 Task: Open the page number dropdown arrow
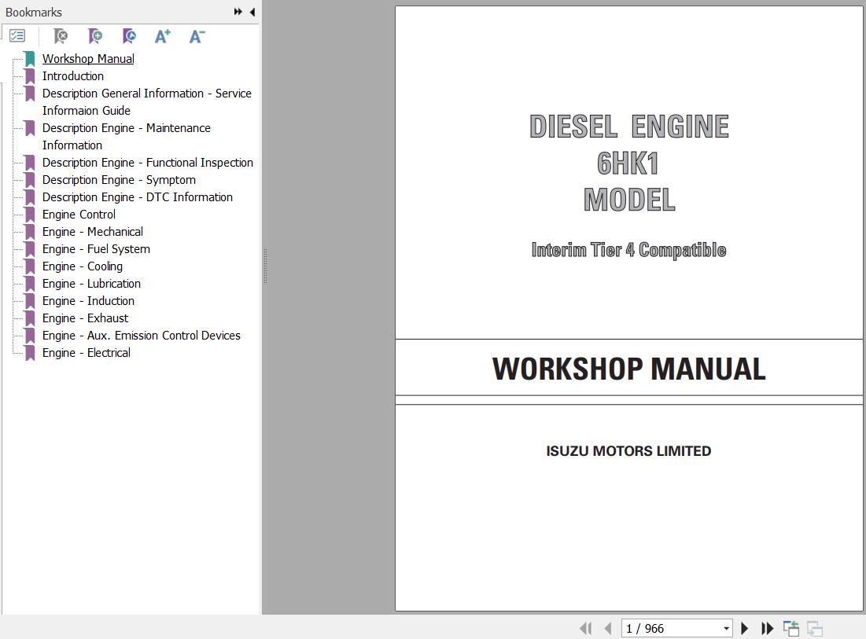click(x=726, y=629)
